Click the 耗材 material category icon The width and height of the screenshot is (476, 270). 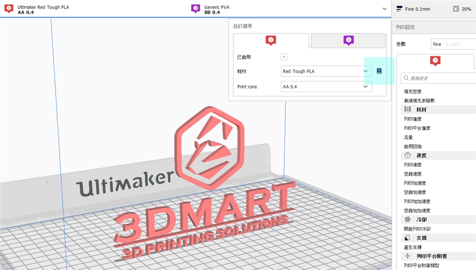pos(408,109)
